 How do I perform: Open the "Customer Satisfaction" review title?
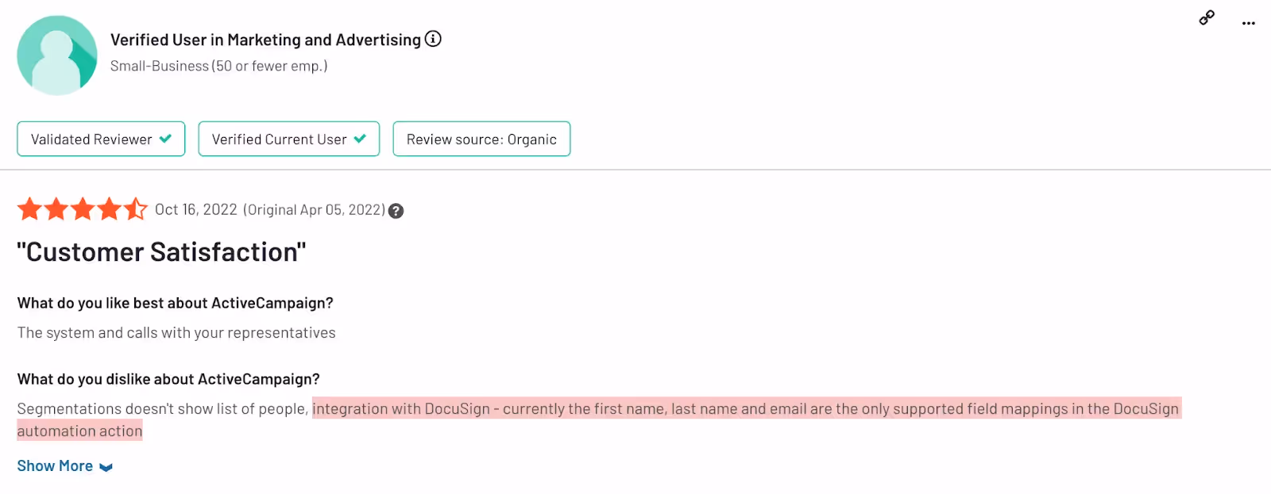[x=161, y=252]
